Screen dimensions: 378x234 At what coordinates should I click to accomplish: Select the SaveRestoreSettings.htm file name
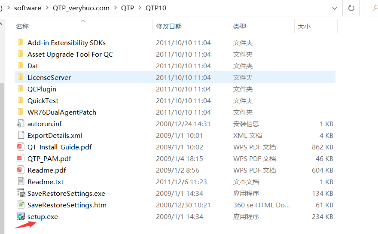(x=67, y=205)
